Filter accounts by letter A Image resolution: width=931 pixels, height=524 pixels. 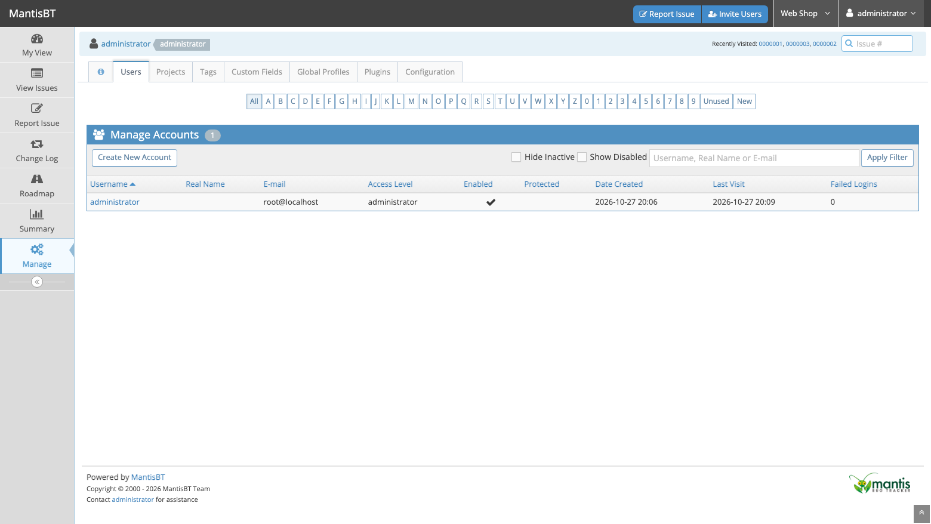click(x=269, y=101)
